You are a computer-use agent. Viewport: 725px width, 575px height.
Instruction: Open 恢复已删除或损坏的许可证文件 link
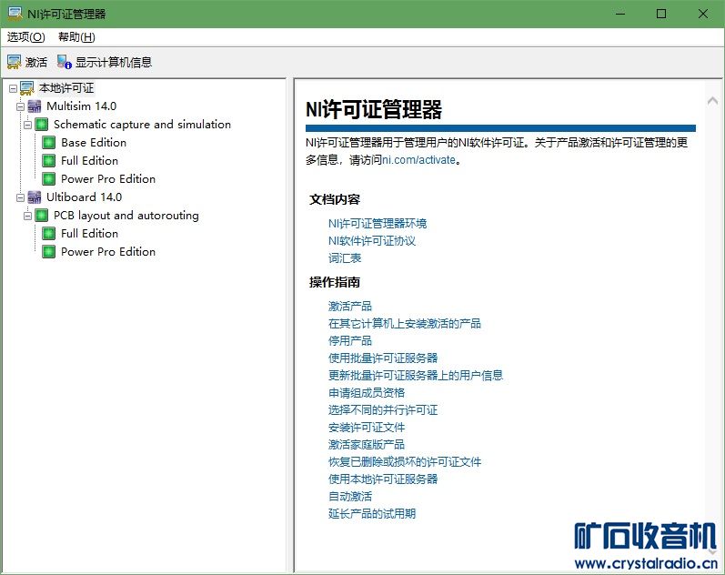pyautogui.click(x=405, y=461)
